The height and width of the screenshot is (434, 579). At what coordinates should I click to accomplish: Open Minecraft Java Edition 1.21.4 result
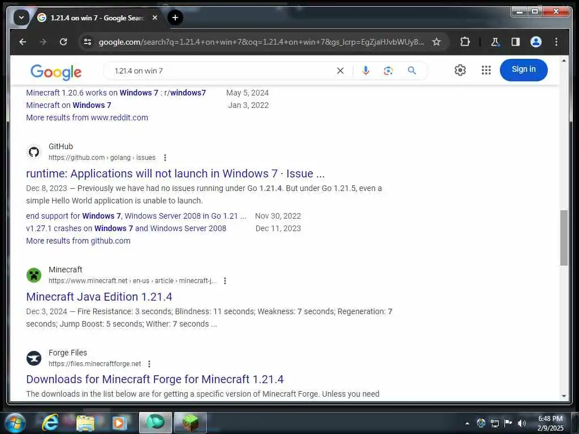100,297
